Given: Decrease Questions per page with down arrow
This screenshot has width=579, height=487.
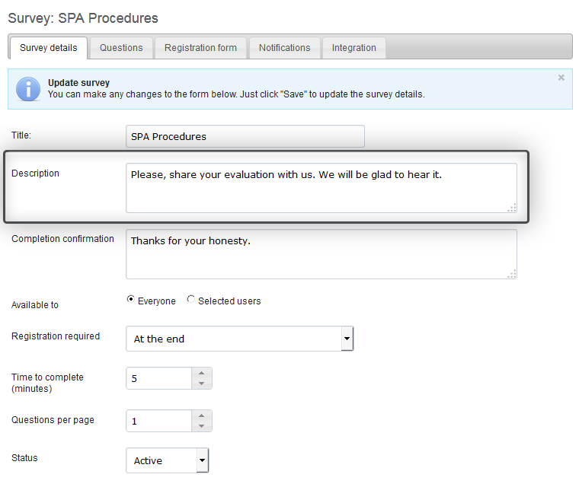Looking at the screenshot, I should 202,426.
